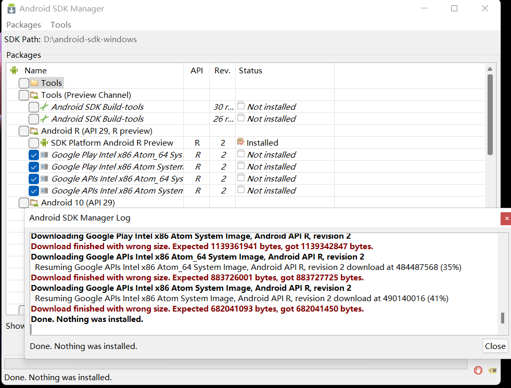Click the wrench icon of Build-tools revision 30

coord(44,107)
